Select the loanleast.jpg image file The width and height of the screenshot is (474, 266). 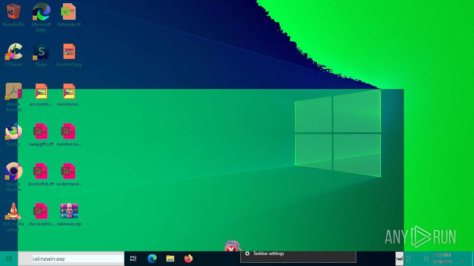point(69,55)
